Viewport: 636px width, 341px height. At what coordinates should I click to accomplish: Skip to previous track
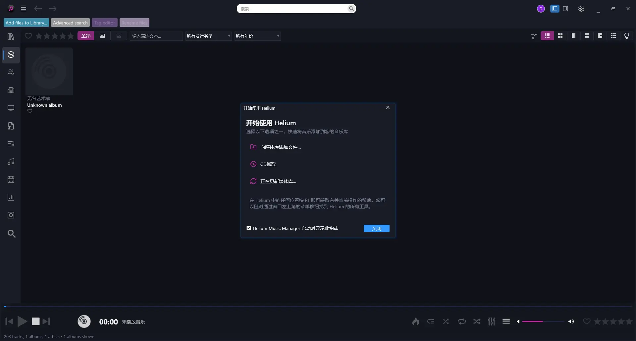9,321
